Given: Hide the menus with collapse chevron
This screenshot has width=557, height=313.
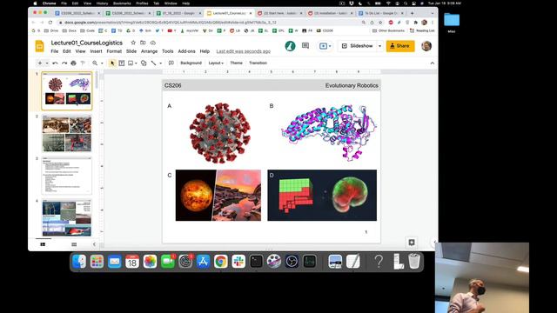Looking at the screenshot, I should (433, 63).
